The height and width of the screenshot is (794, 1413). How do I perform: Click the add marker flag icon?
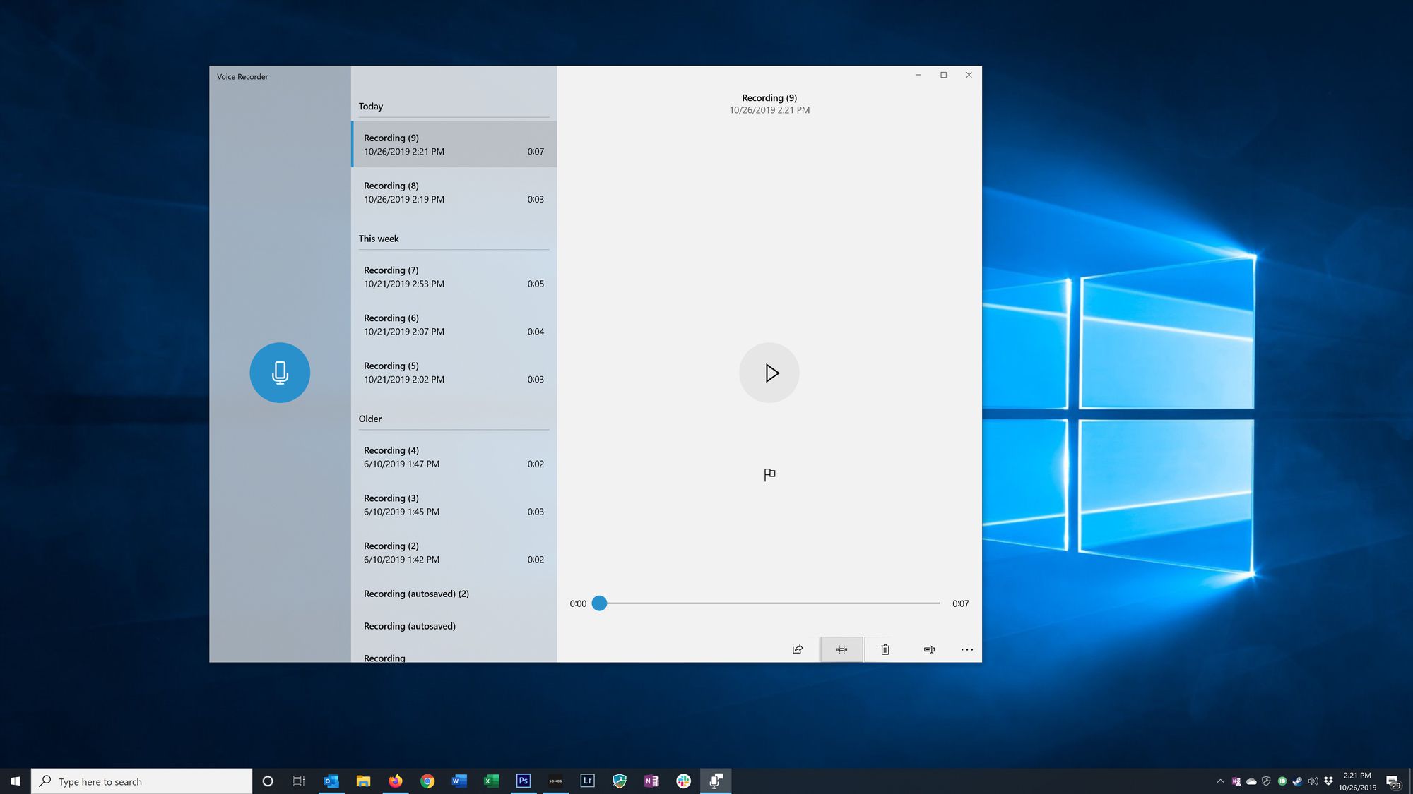769,474
